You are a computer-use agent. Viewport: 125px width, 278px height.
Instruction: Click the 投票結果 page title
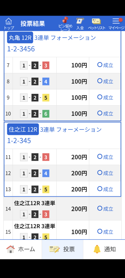33,23
